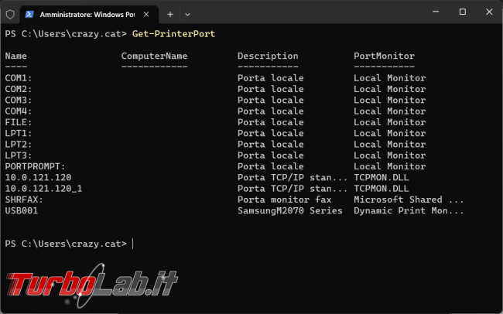This screenshot has height=314, width=503.
Task: Click the SamsungM2070 Series description text
Action: click(290, 210)
